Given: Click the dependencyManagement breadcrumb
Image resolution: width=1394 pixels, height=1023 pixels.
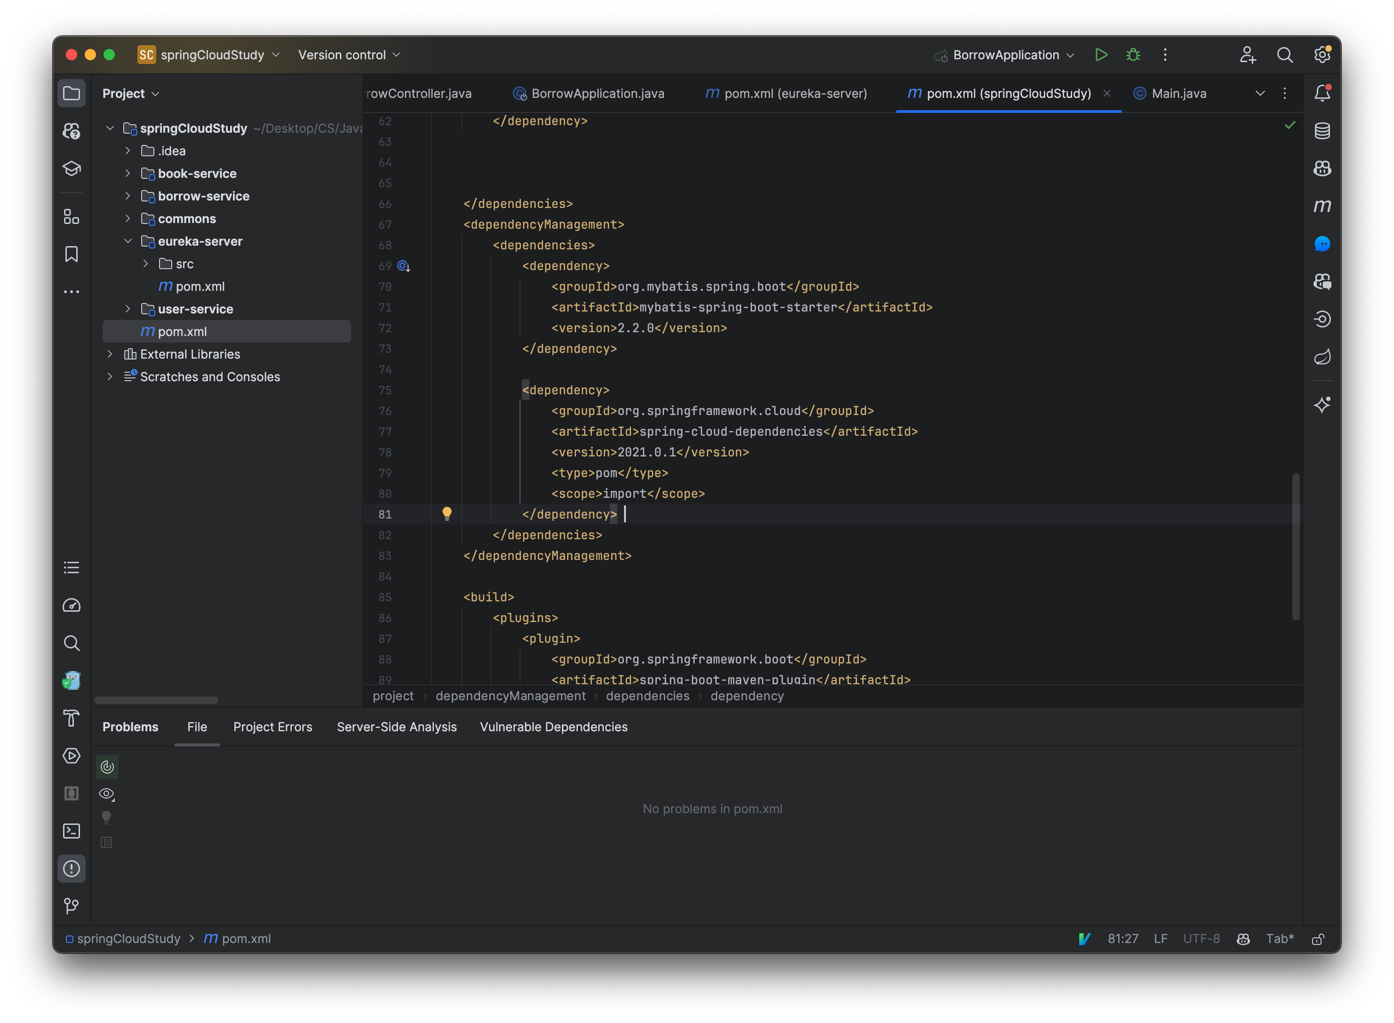Looking at the screenshot, I should (510, 696).
